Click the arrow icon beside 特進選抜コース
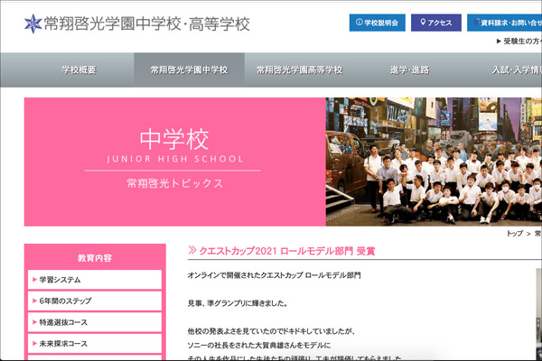The height and width of the screenshot is (361, 542). tap(34, 322)
